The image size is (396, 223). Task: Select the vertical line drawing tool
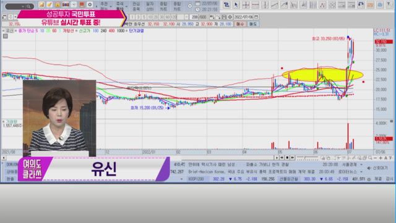click(265, 5)
